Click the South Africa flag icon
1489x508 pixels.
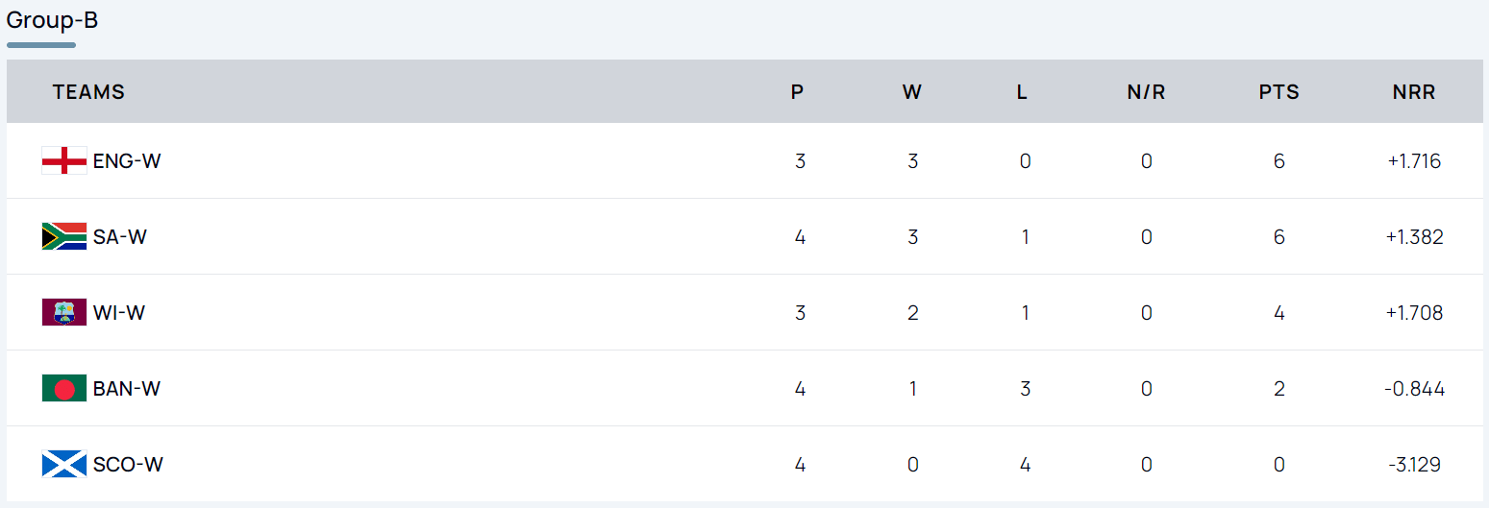pos(64,236)
